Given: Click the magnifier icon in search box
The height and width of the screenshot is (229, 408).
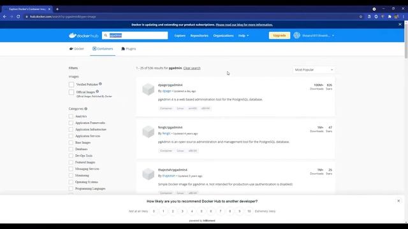Looking at the screenshot, I should [x=106, y=36].
